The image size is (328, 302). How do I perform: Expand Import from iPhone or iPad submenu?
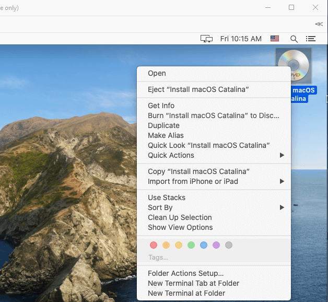click(x=214, y=181)
